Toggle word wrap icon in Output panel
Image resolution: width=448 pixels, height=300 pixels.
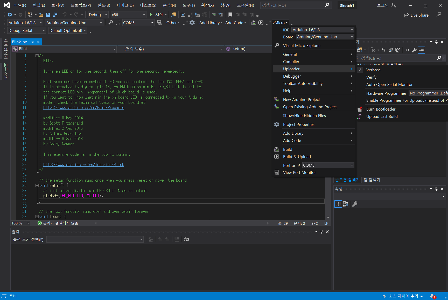186,239
